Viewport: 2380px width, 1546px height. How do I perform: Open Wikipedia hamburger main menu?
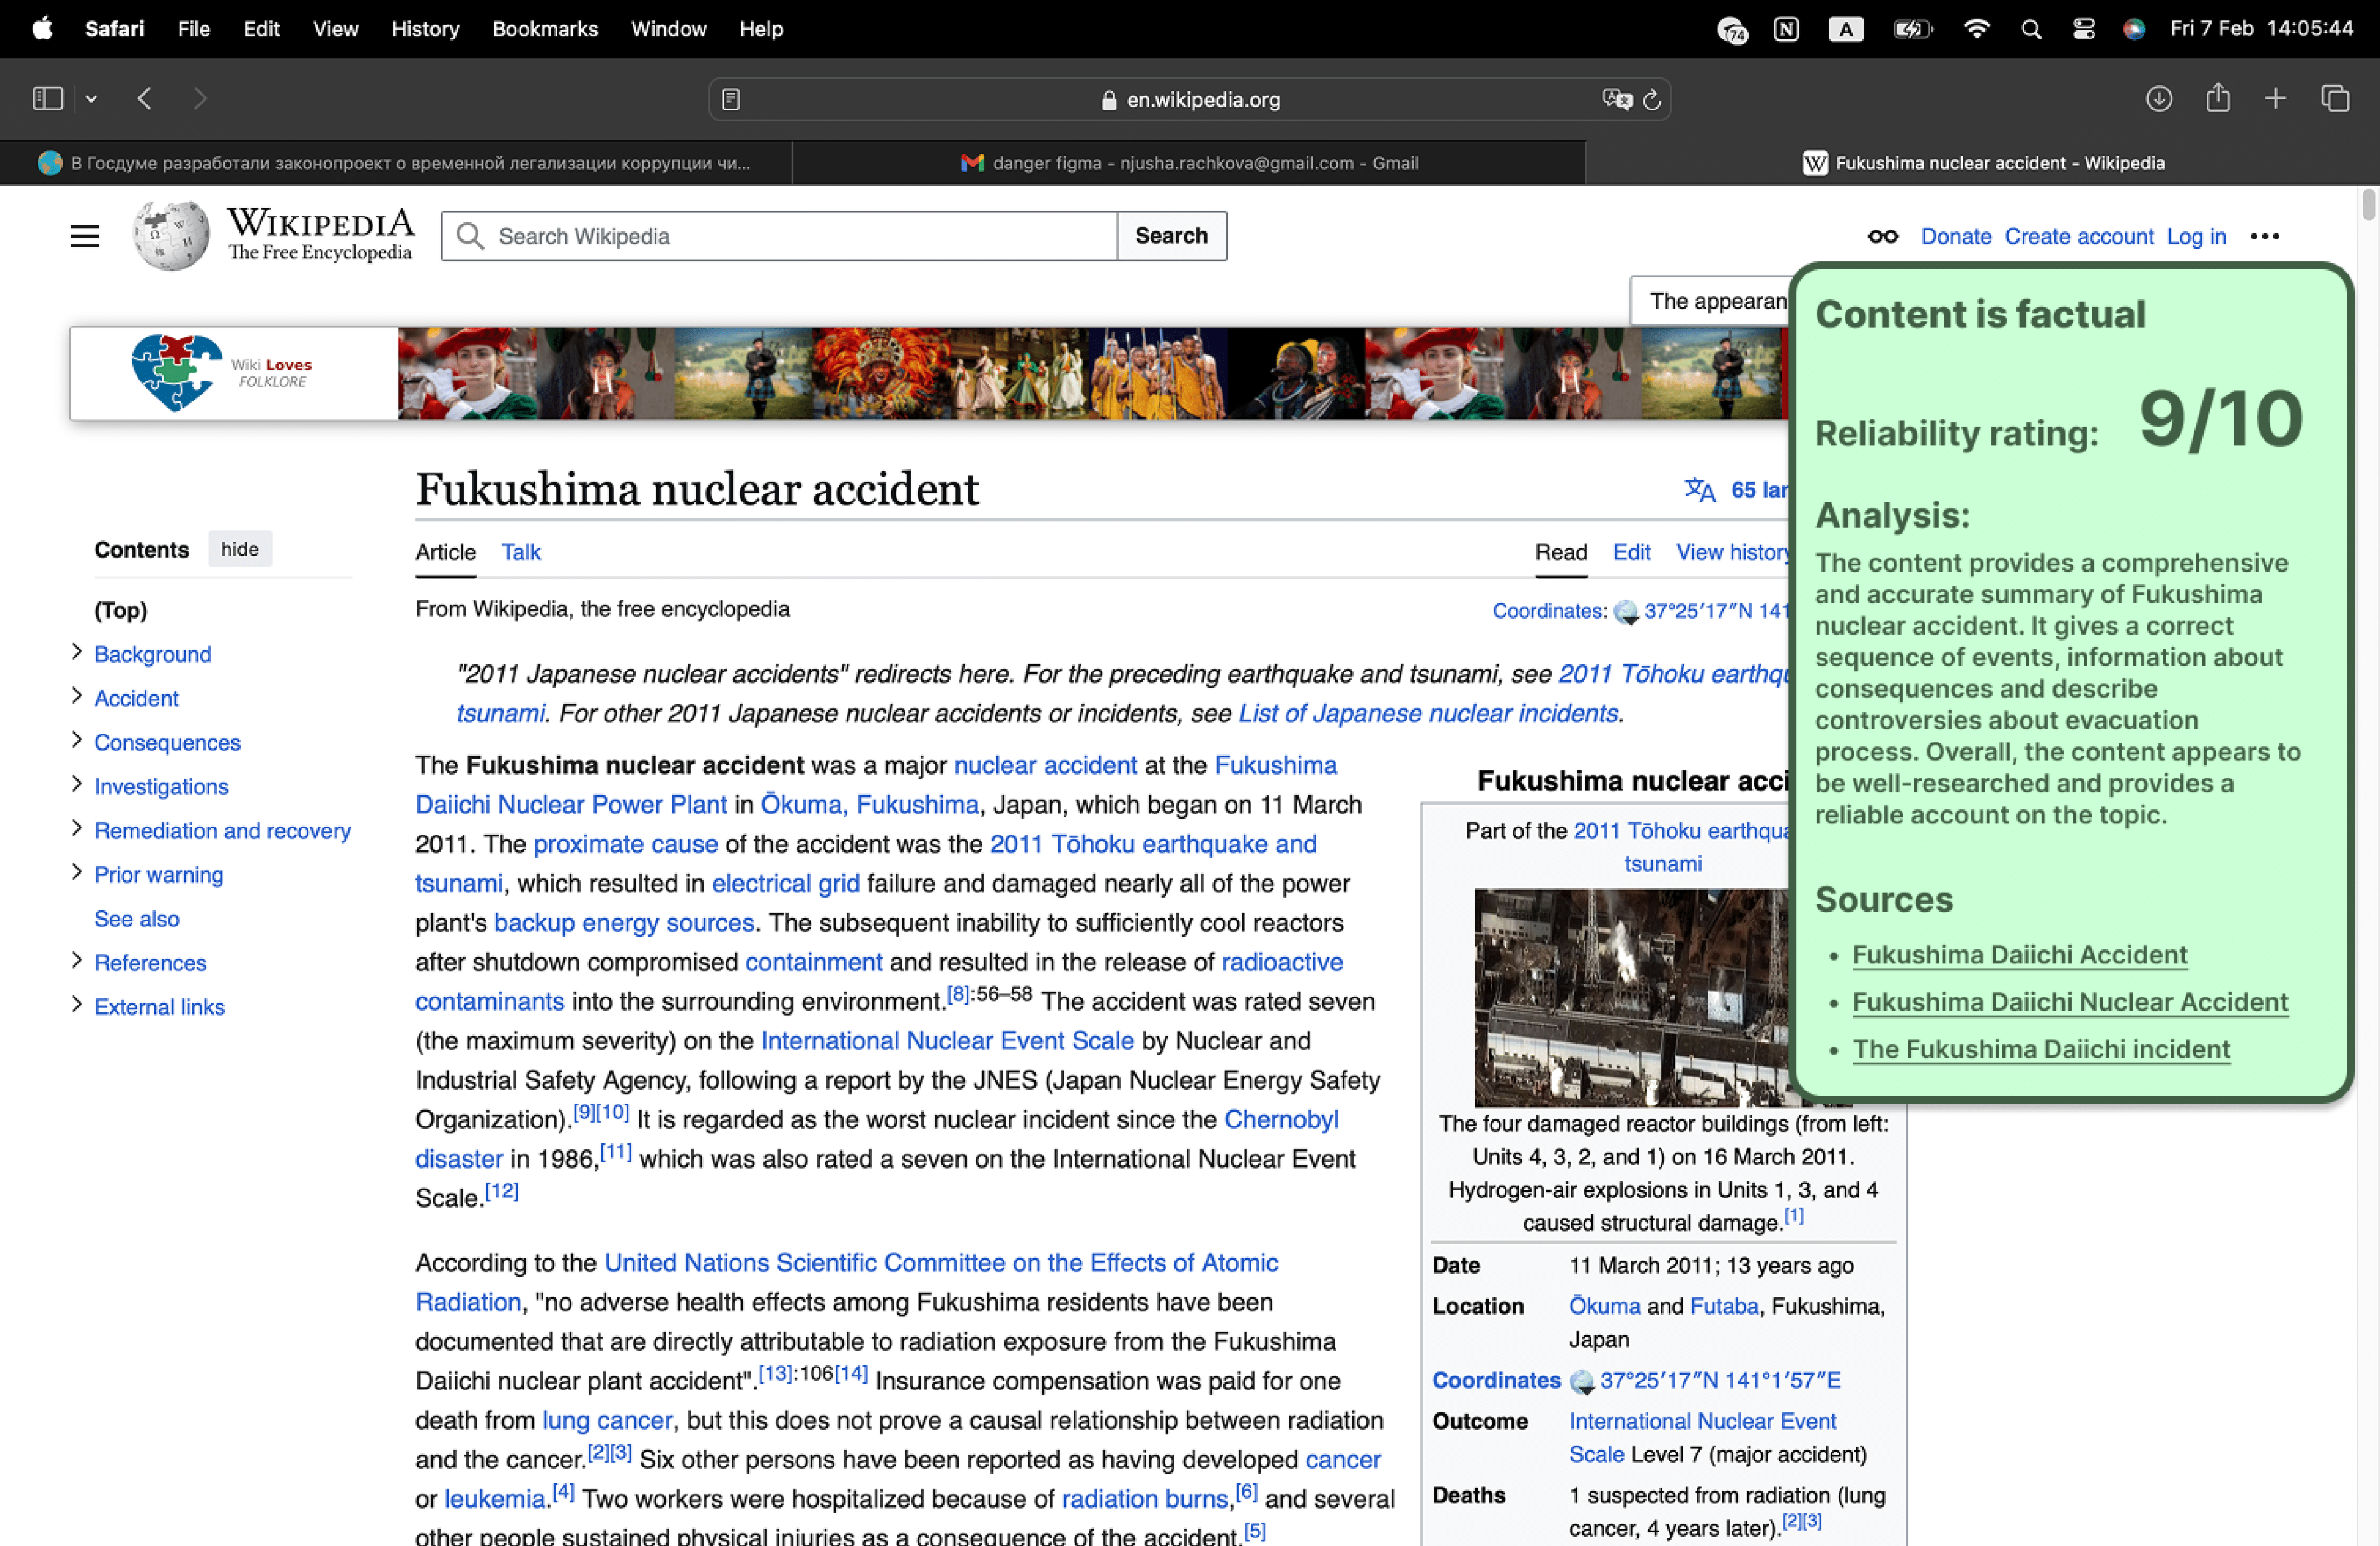[85, 236]
